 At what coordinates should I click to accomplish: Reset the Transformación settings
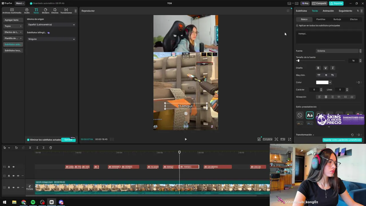(x=352, y=135)
